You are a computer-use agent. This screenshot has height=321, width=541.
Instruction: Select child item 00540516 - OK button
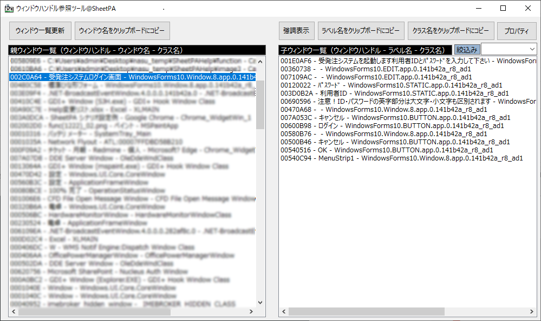coord(386,150)
